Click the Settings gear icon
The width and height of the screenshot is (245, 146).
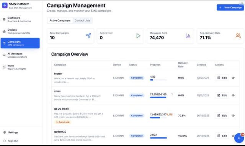(5, 132)
